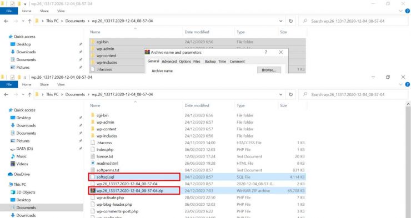The width and height of the screenshot is (411, 218).
Task: Click the 3D Objects cube icon
Action: point(13,192)
